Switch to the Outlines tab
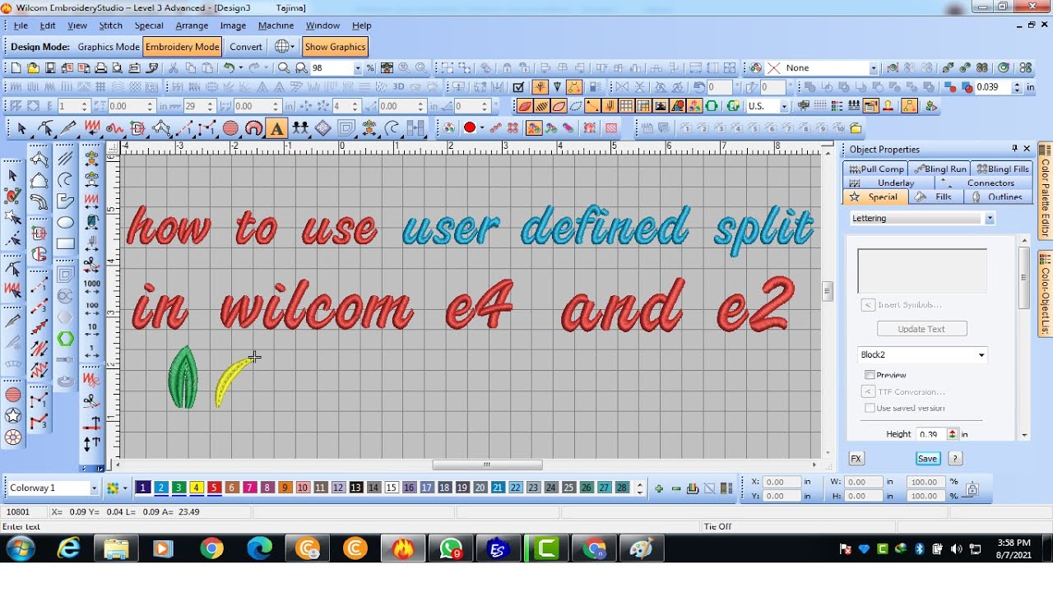 [x=998, y=197]
